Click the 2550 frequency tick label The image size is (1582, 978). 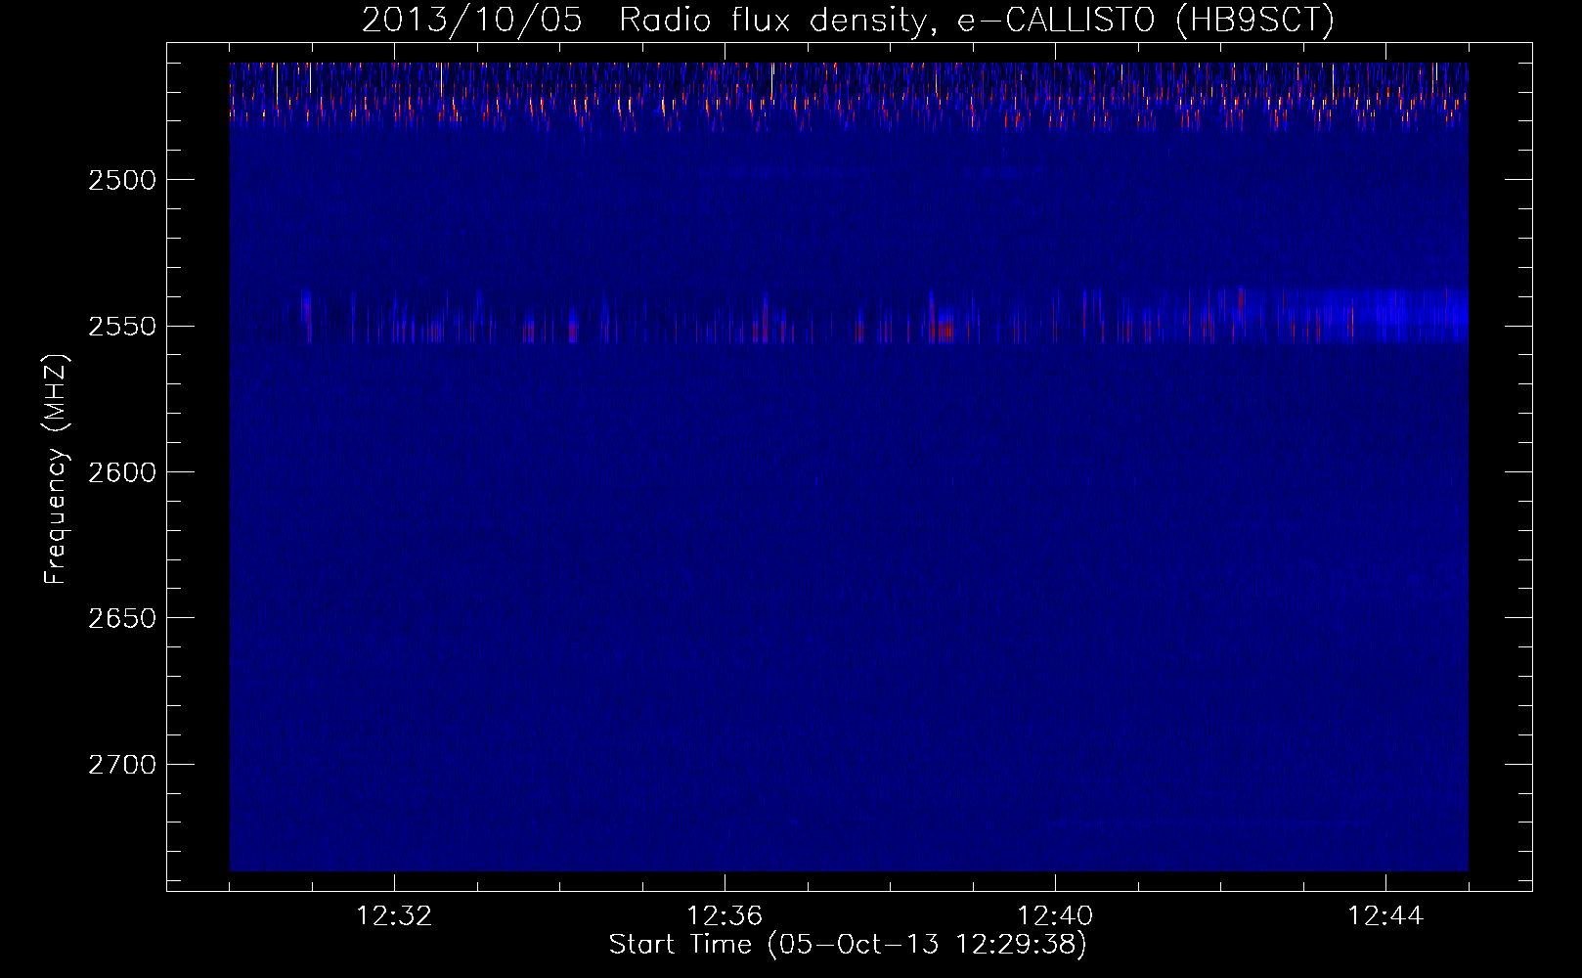122,327
